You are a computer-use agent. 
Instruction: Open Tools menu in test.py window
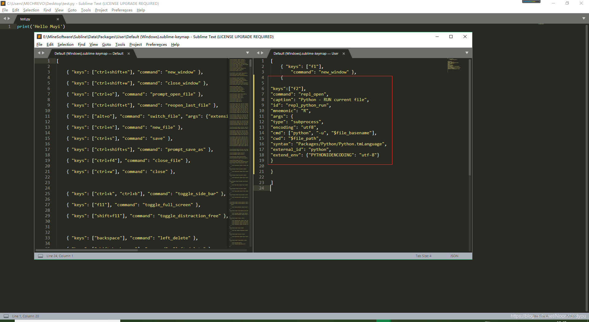(x=86, y=10)
